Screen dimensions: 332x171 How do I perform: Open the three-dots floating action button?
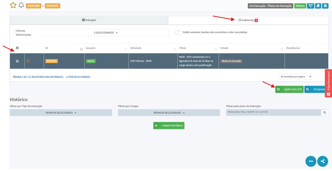point(311,161)
